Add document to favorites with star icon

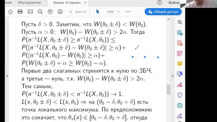(x=11, y=12)
